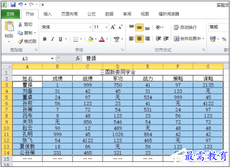Click the formula bar showing 曹操
The height and width of the screenshot is (168, 231).
point(156,59)
